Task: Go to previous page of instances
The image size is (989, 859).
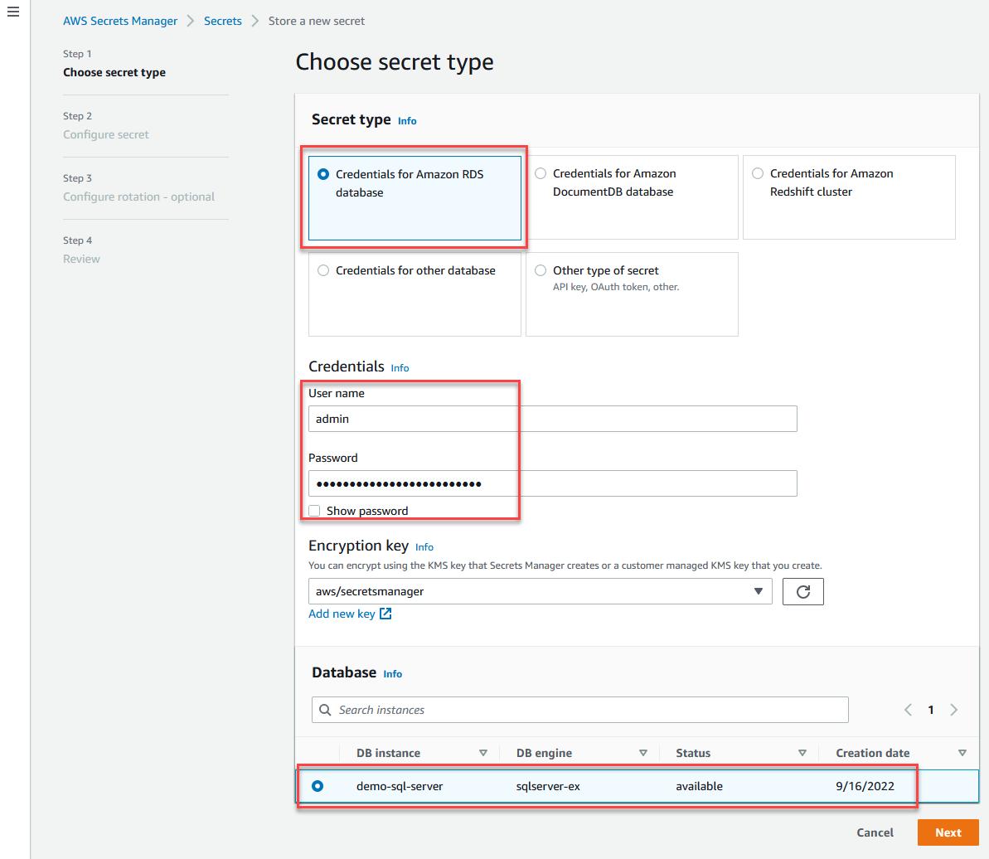Action: [x=908, y=710]
